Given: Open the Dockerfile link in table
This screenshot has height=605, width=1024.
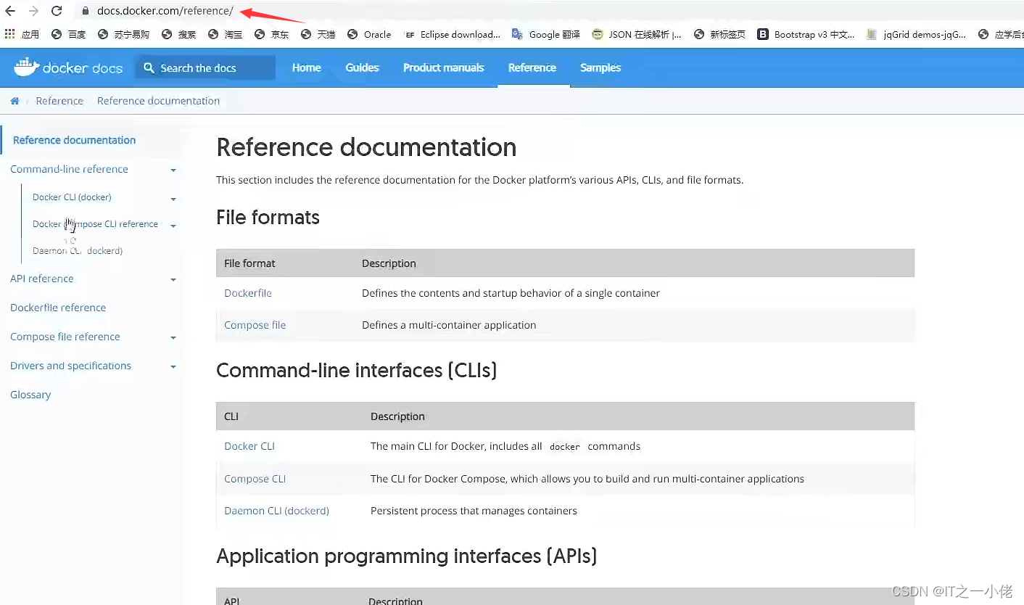Looking at the screenshot, I should point(248,293).
